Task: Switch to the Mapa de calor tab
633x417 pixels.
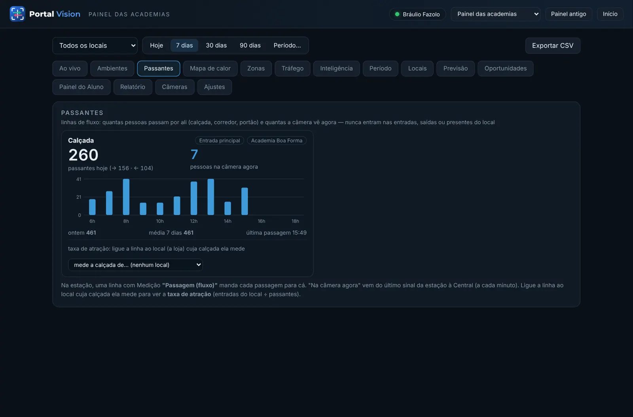Action: (210, 68)
